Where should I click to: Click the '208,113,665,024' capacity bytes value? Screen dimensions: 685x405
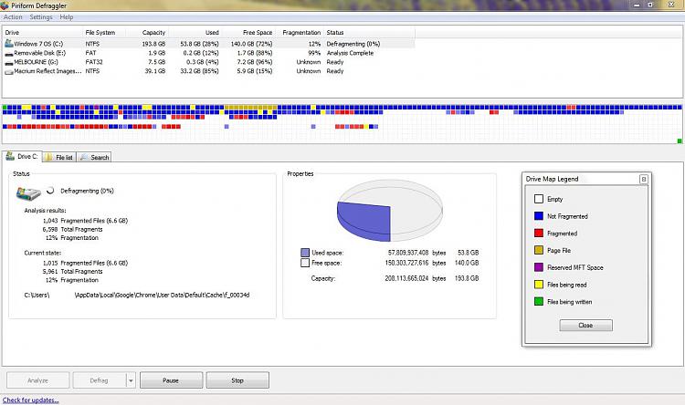tap(406, 278)
